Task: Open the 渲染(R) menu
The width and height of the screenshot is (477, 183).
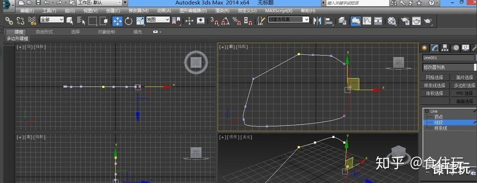Action: (222, 10)
